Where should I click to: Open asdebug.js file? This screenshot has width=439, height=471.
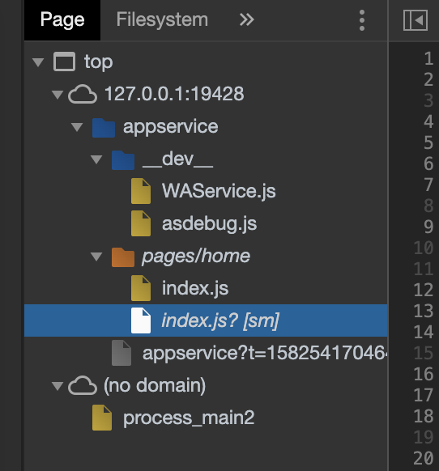(209, 224)
